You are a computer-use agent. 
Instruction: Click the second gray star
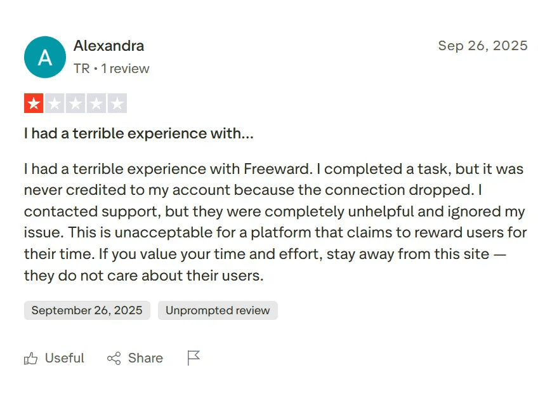click(x=55, y=103)
